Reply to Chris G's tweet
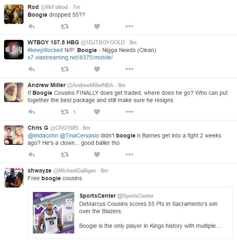 point(32,155)
